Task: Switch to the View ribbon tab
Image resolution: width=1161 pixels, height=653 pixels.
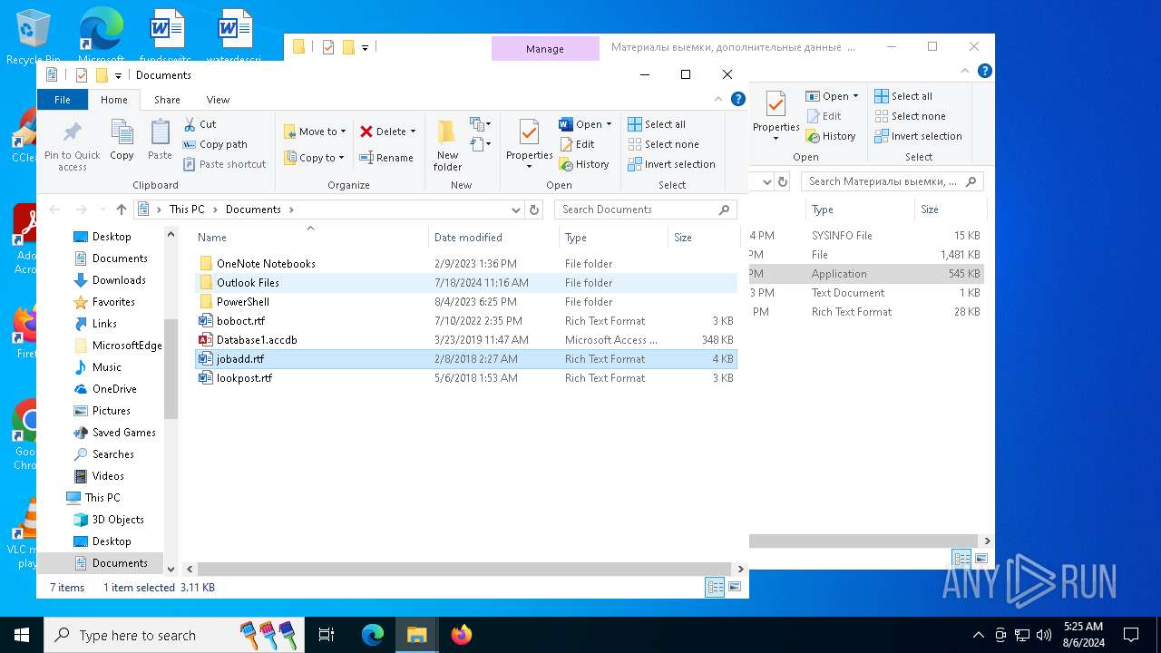Action: point(218,100)
